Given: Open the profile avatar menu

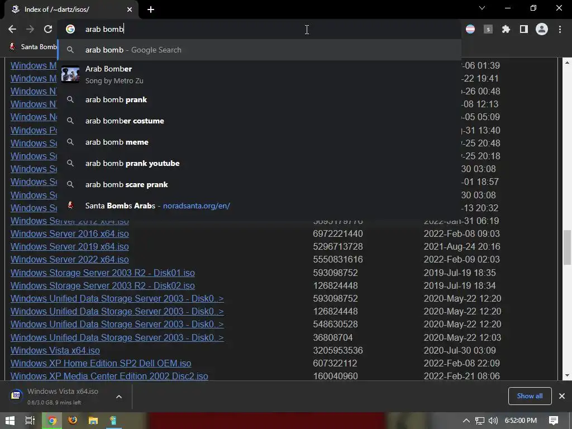Looking at the screenshot, I should click(x=542, y=29).
